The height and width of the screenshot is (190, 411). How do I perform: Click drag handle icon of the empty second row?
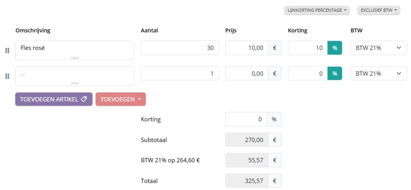(x=7, y=76)
